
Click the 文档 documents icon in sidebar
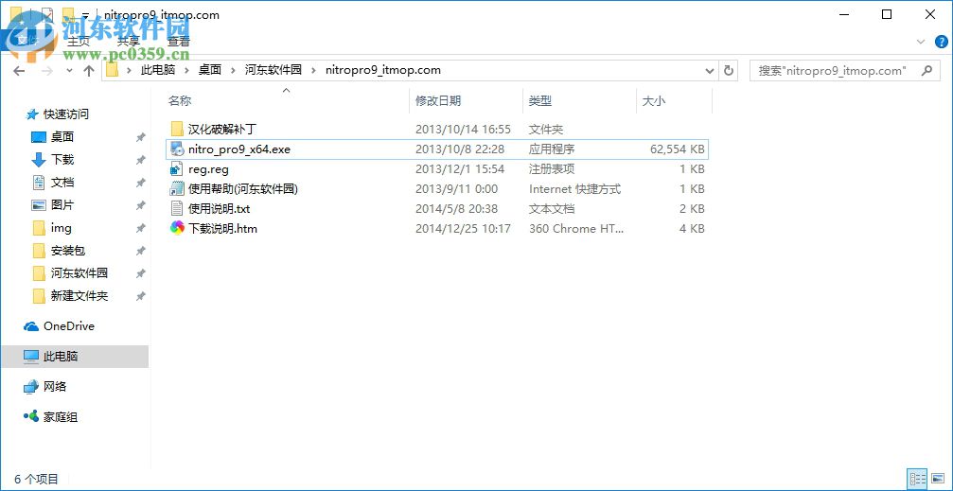38,183
